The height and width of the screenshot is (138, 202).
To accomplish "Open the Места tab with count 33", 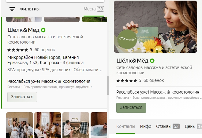I will coord(94,9).
